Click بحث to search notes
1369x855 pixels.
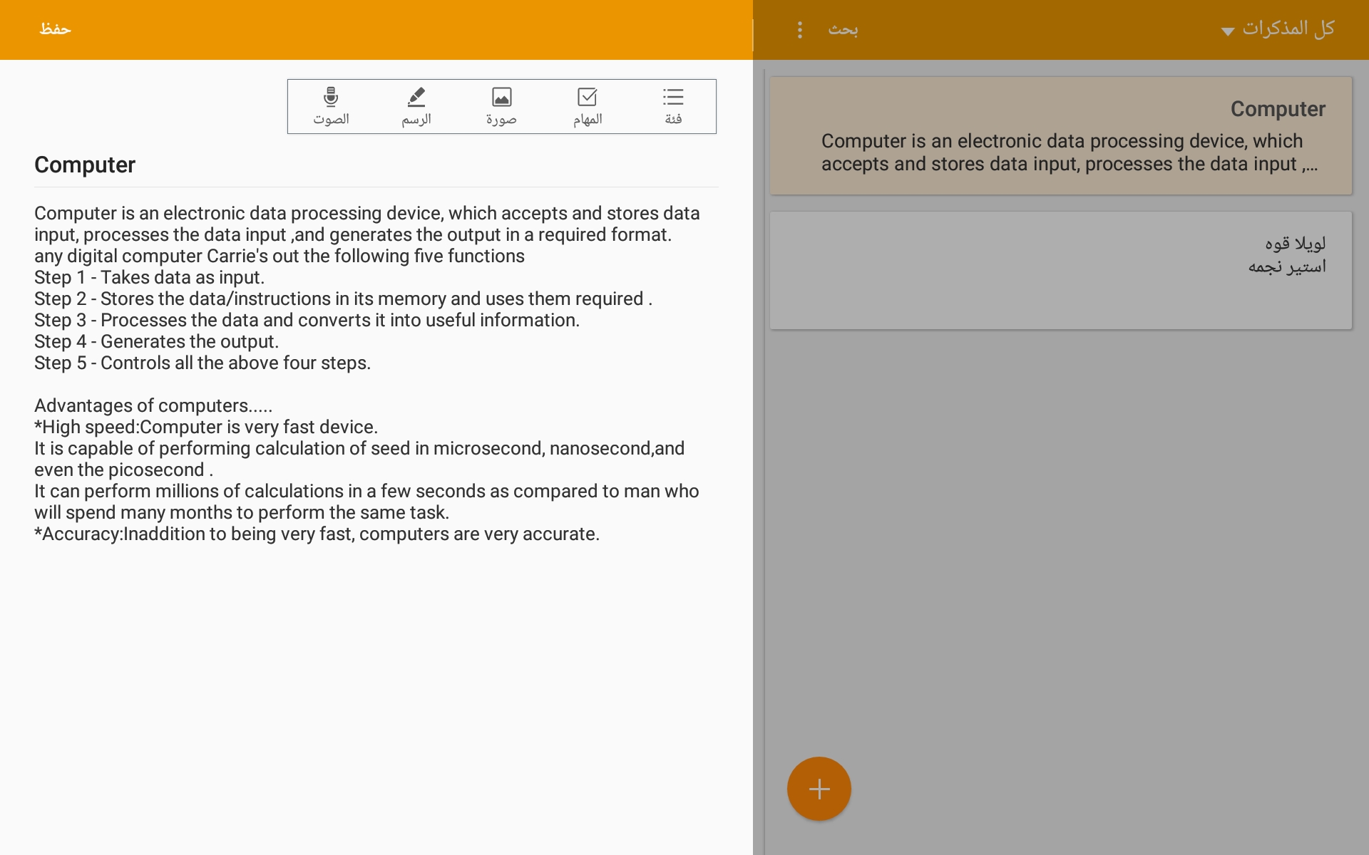click(x=843, y=29)
